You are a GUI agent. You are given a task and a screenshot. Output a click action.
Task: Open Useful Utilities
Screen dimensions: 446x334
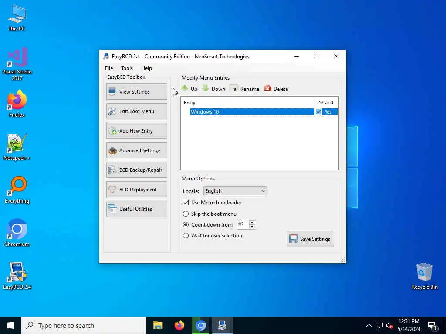point(136,209)
